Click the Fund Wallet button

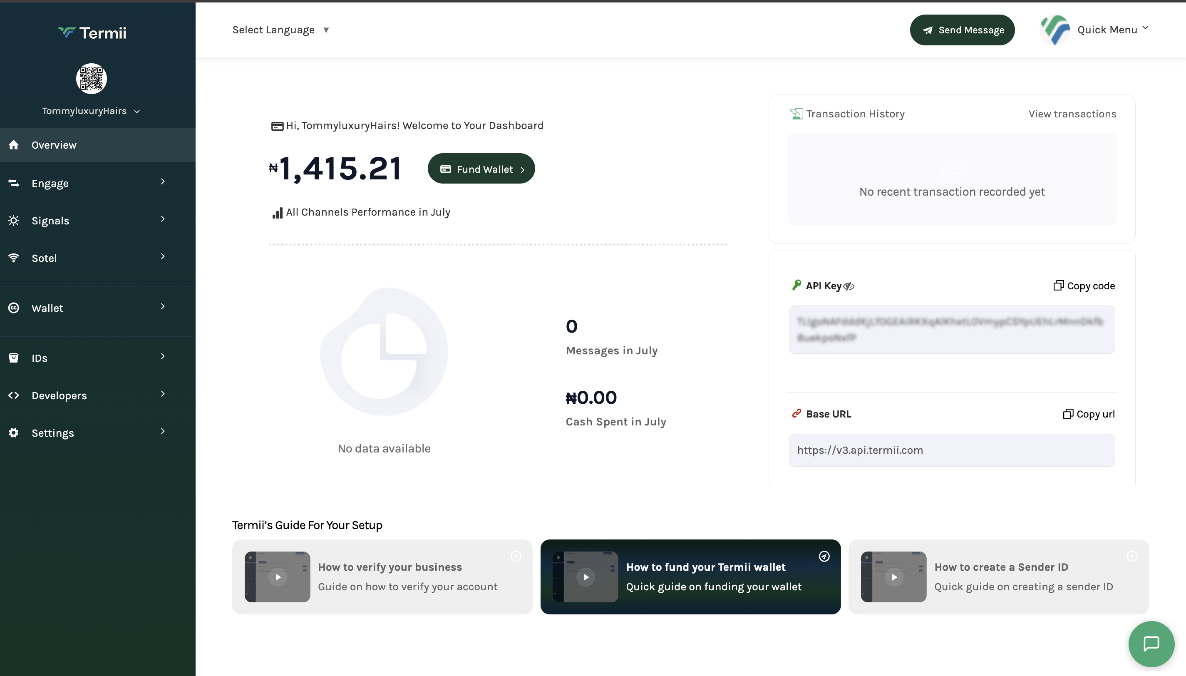pos(481,169)
